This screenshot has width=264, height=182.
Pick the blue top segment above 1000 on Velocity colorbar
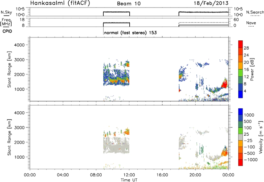241,112
